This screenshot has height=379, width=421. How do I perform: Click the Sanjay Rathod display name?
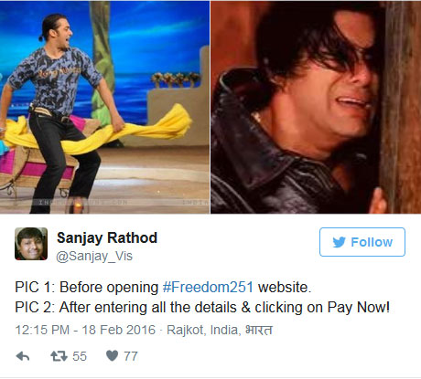tap(107, 237)
